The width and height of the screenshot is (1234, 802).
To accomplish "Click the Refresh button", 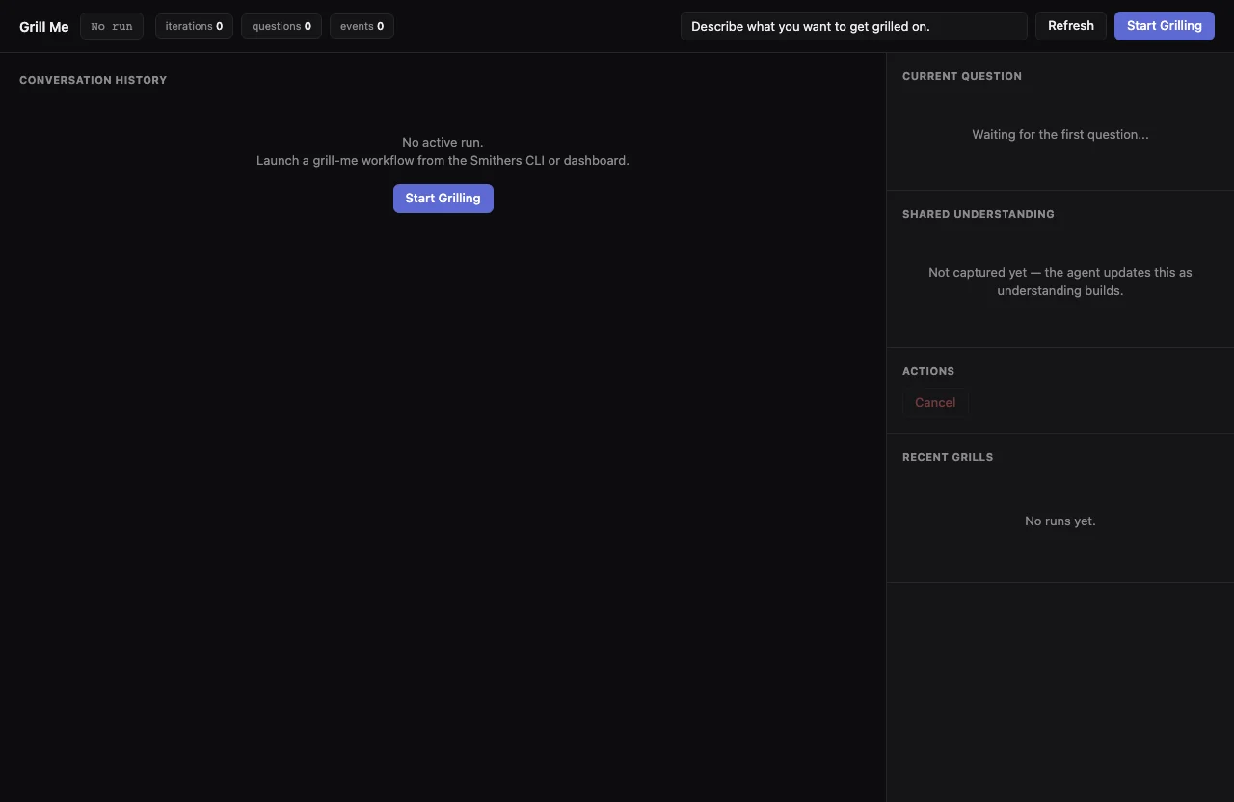I will pyautogui.click(x=1070, y=26).
